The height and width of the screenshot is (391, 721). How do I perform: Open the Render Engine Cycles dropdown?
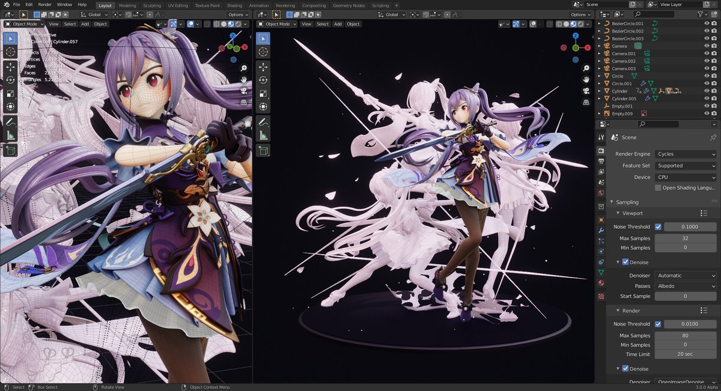[686, 154]
